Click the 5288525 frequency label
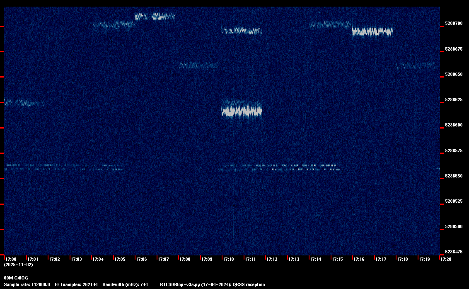This screenshot has height=289, width=469. [454, 201]
